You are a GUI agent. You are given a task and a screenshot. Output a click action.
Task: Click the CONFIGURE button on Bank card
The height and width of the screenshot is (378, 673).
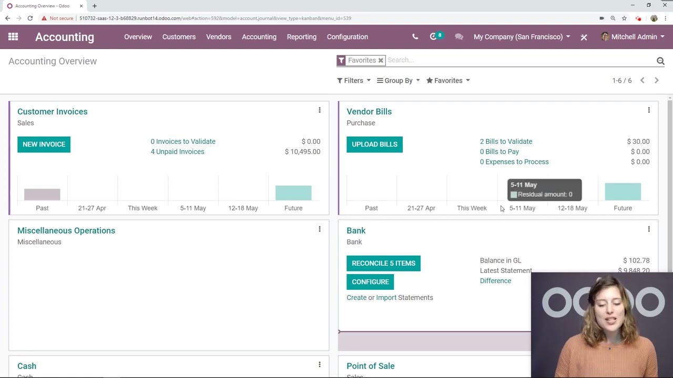pyautogui.click(x=370, y=282)
